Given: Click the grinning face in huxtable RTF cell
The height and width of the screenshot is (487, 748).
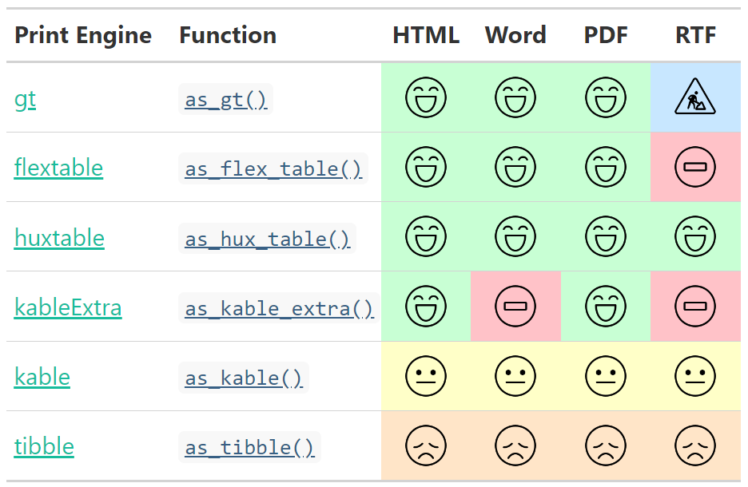Looking at the screenshot, I should 694,237.
